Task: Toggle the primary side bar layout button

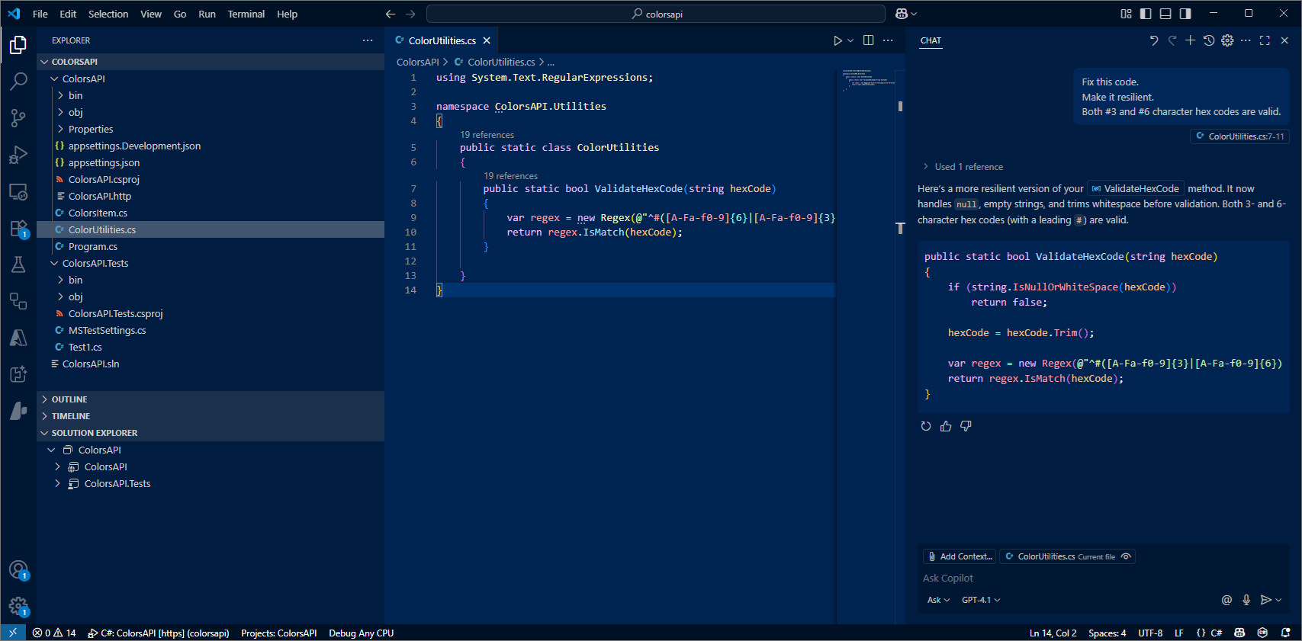Action: 1146,14
